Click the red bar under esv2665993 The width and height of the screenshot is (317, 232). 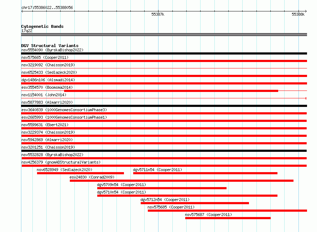164,121
